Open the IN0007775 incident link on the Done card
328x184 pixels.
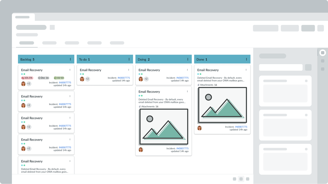click(x=241, y=127)
